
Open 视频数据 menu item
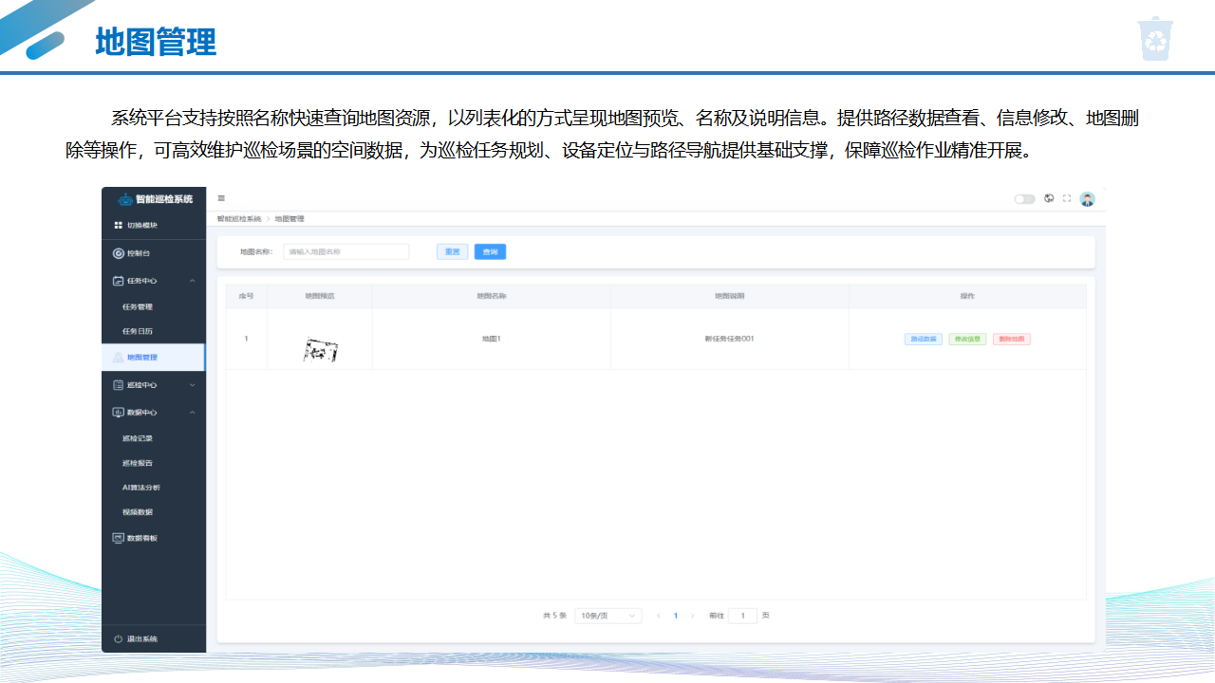tap(138, 512)
